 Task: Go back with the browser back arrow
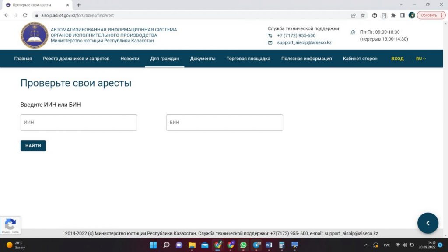[x=6, y=15]
